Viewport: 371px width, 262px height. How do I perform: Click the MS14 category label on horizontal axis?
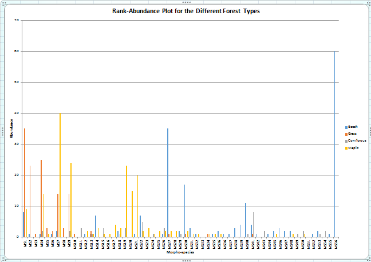tap(97, 244)
